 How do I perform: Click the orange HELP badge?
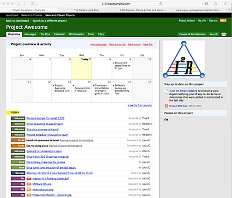[x=223, y=21]
